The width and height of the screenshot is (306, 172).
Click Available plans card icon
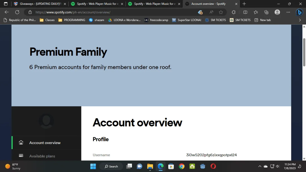pyautogui.click(x=21, y=156)
